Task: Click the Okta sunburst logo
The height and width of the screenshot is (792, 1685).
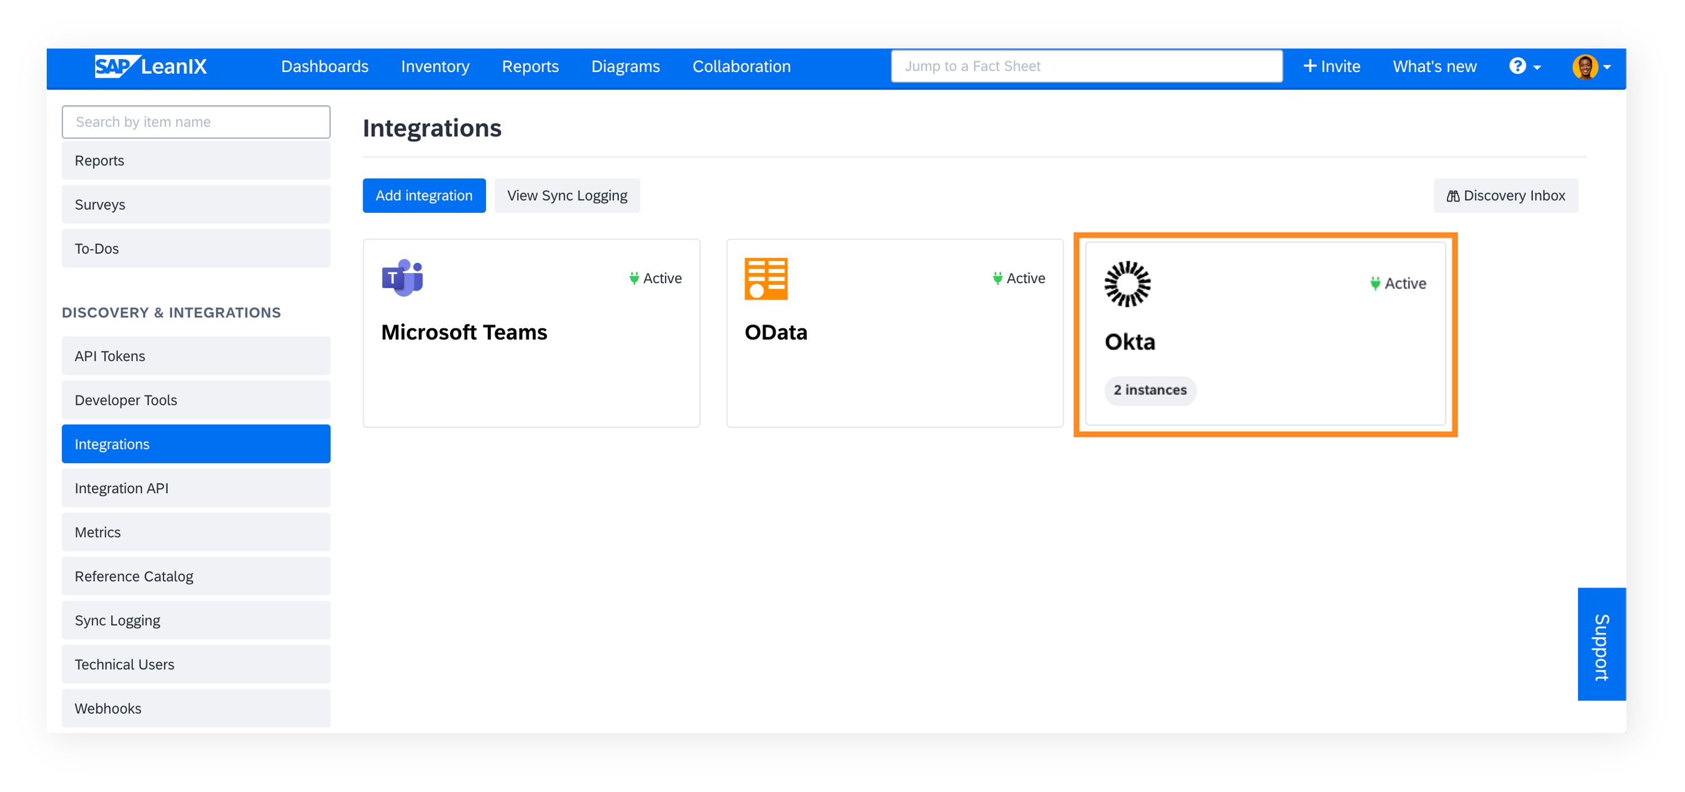Action: (x=1127, y=284)
